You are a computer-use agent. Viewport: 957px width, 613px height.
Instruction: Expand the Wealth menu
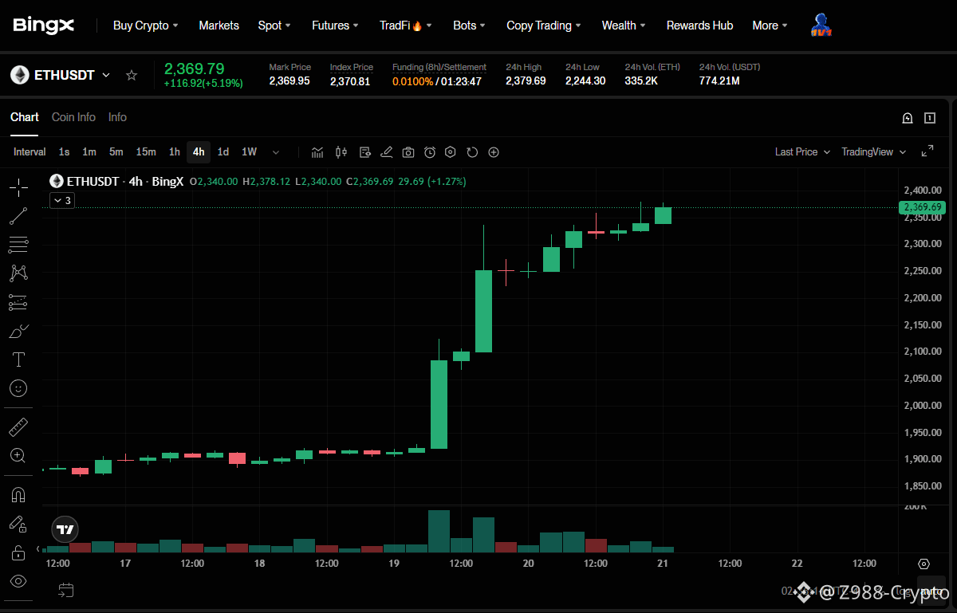624,26
